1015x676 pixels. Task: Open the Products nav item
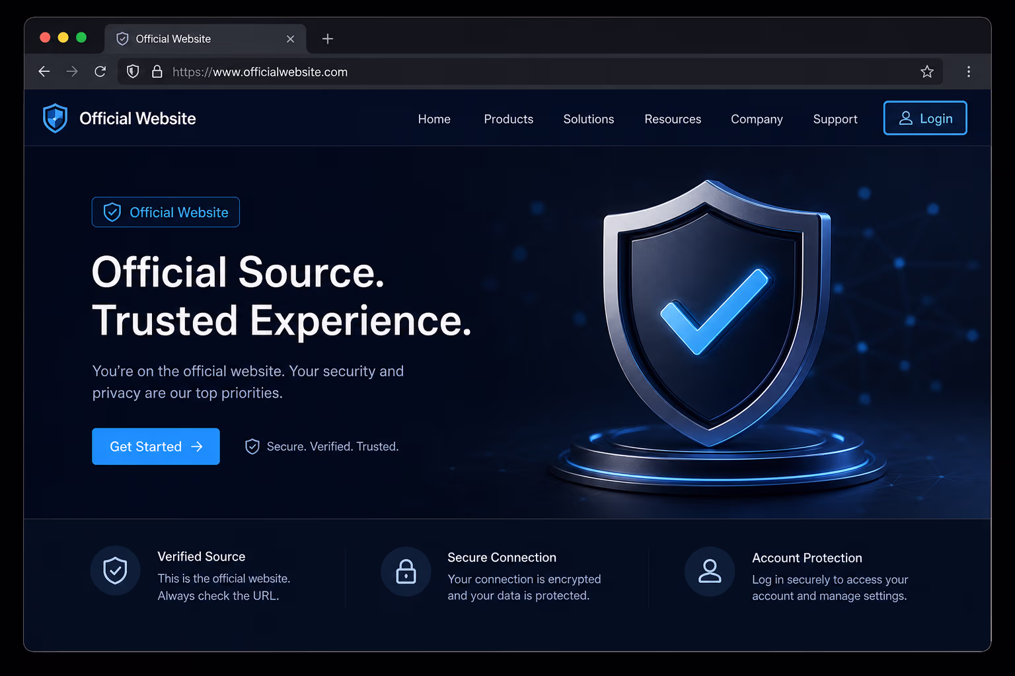[x=509, y=119]
